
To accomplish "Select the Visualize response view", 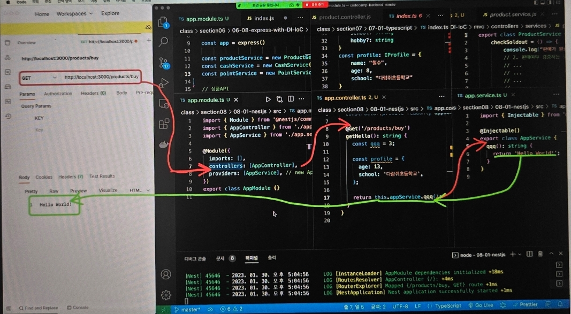I will coord(108,190).
